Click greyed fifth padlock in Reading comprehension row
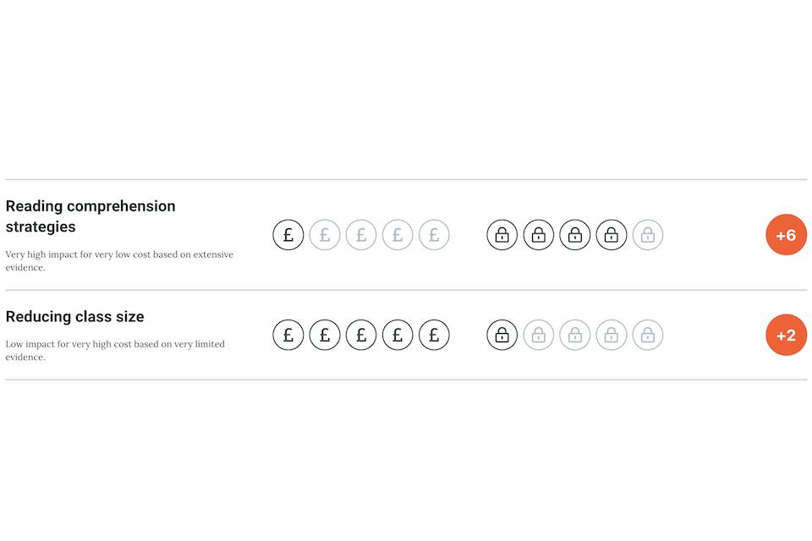 click(648, 235)
